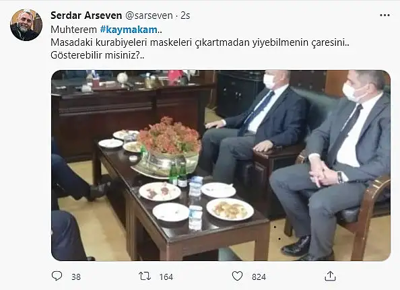Screen dimensions: 400x290
Task: Open the #kaymakam hashtag link
Action: point(129,30)
